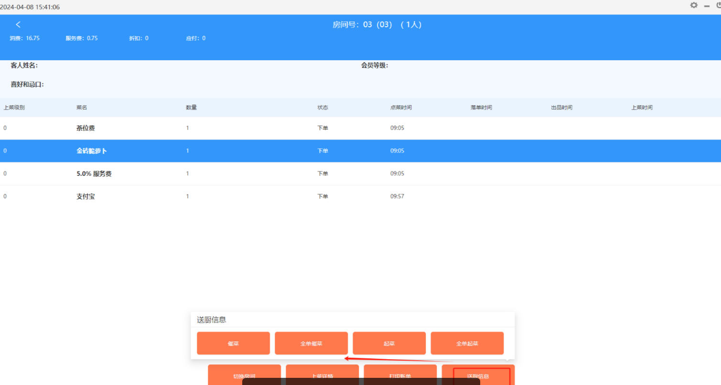
Task: Minimize the window using the dash icon
Action: tap(707, 6)
